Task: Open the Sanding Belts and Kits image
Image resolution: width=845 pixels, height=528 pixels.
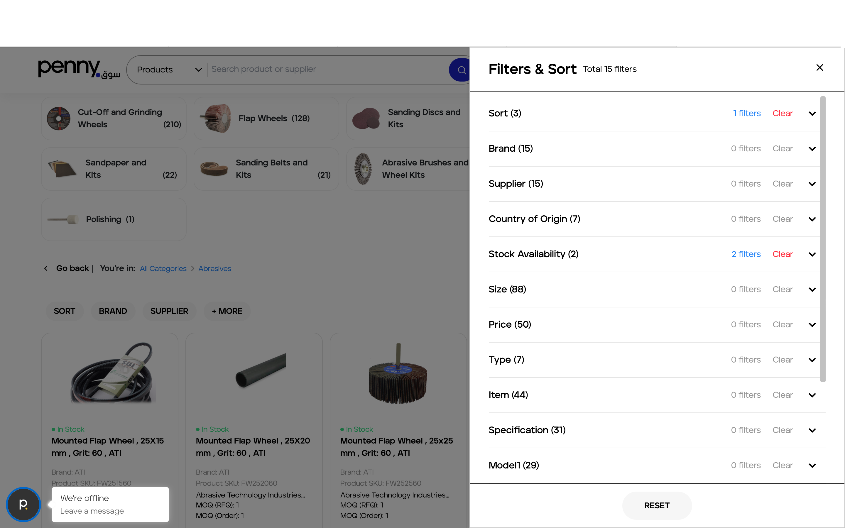Action: pyautogui.click(x=214, y=169)
